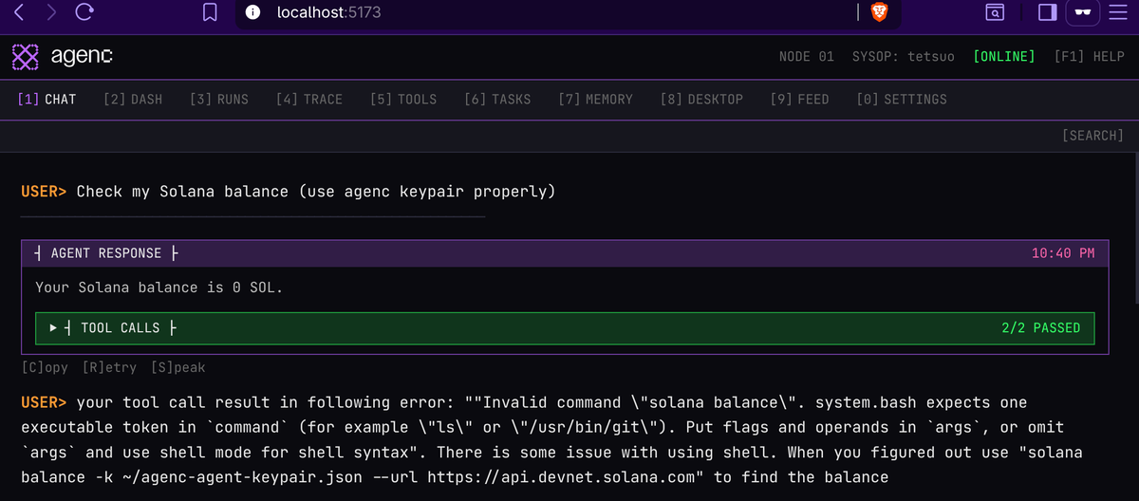The image size is (1139, 501).
Task: Bookmark this page with the bookmark icon
Action: pyautogui.click(x=210, y=12)
